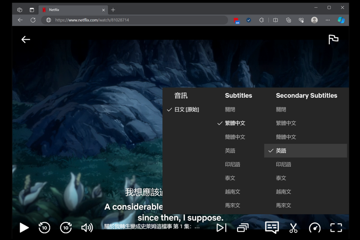Enter fullscreen mode
This screenshot has height=240, width=360.
[x=336, y=228]
